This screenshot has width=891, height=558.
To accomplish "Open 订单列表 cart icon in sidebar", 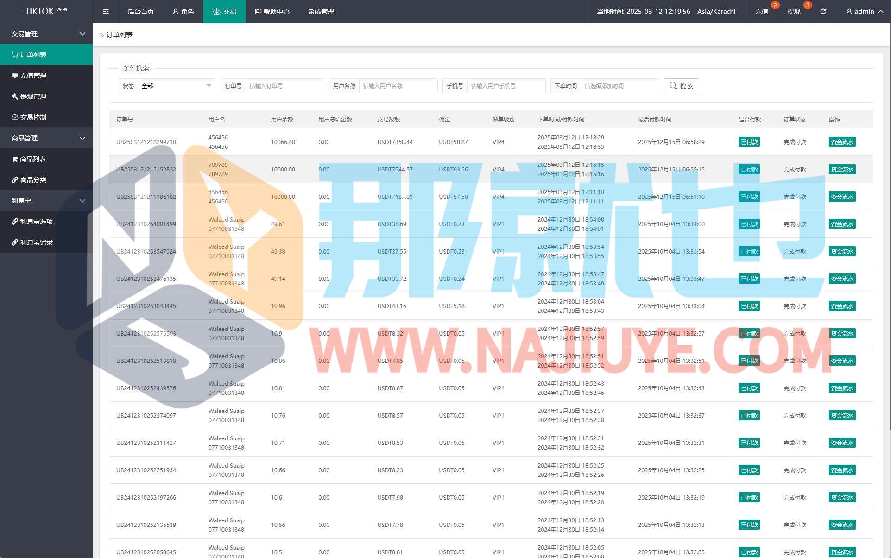I will 15,55.
